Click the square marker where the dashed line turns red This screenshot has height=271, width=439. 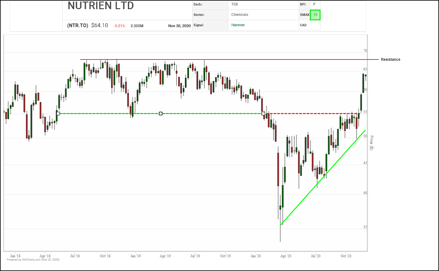tap(263, 114)
